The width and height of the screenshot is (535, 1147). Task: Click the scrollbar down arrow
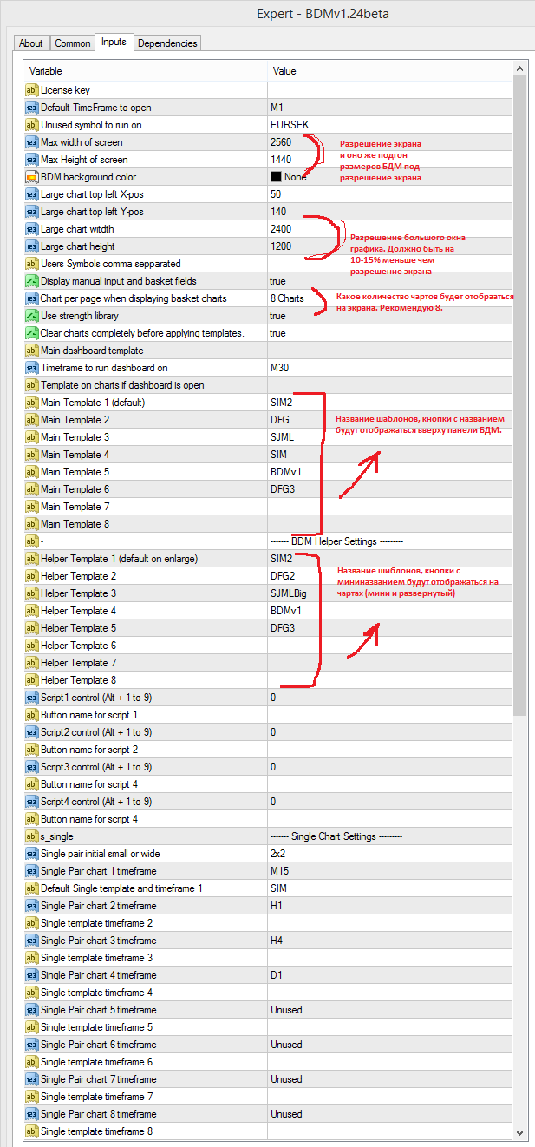pyautogui.click(x=520, y=1132)
